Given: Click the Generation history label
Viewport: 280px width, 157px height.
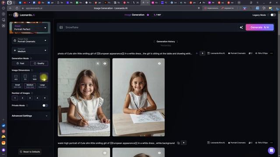Looking at the screenshot, I should (x=165, y=41).
